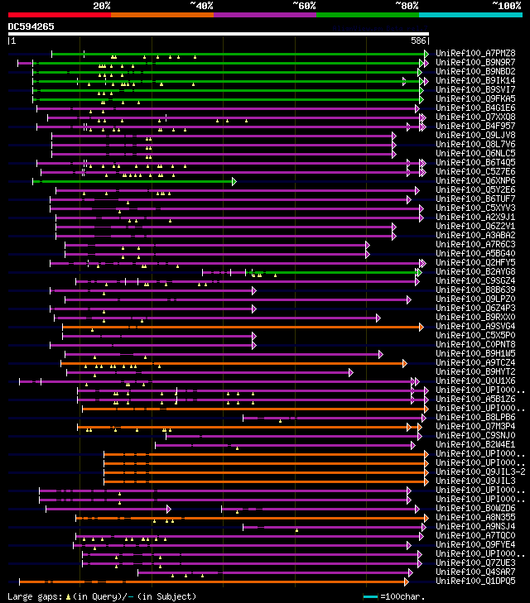Select the UniRef100_B6T4Q5 label
This screenshot has height=603, width=530.
(x=475, y=162)
